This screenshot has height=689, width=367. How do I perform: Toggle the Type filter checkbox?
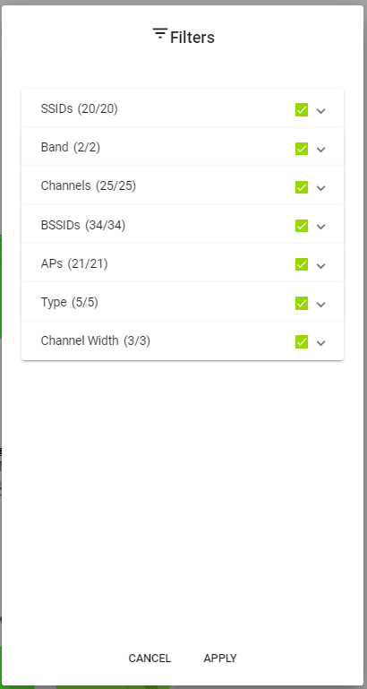pyautogui.click(x=302, y=303)
